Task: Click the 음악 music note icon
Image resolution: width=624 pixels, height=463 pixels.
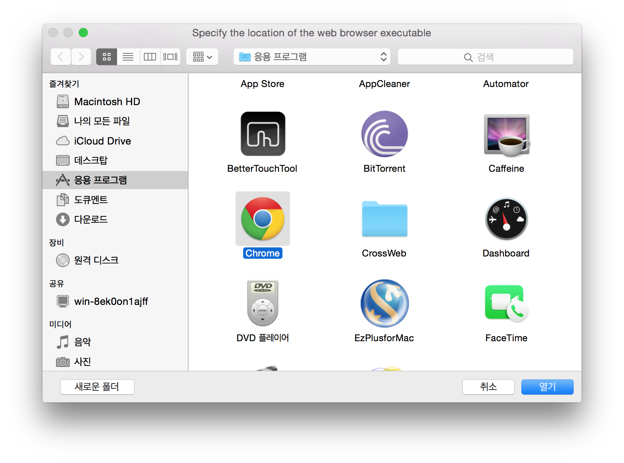Action: point(63,342)
